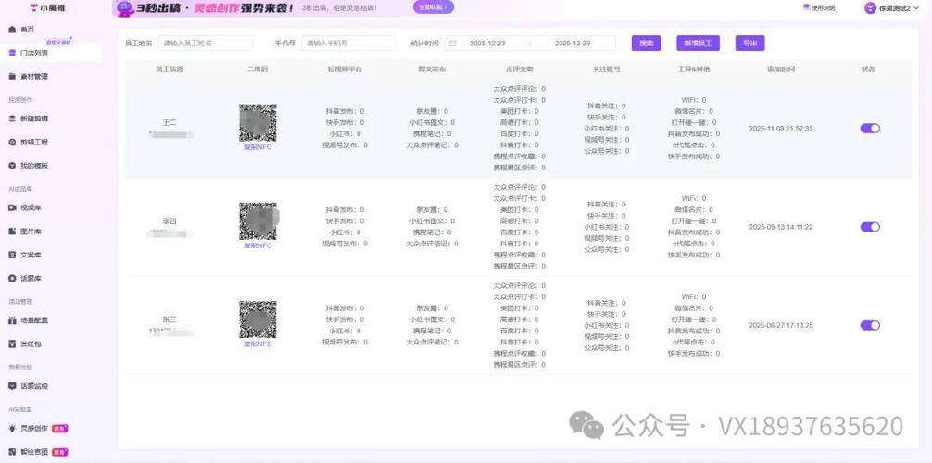Toggle the status switch for 张三
The image size is (932, 463).
pyautogui.click(x=870, y=325)
